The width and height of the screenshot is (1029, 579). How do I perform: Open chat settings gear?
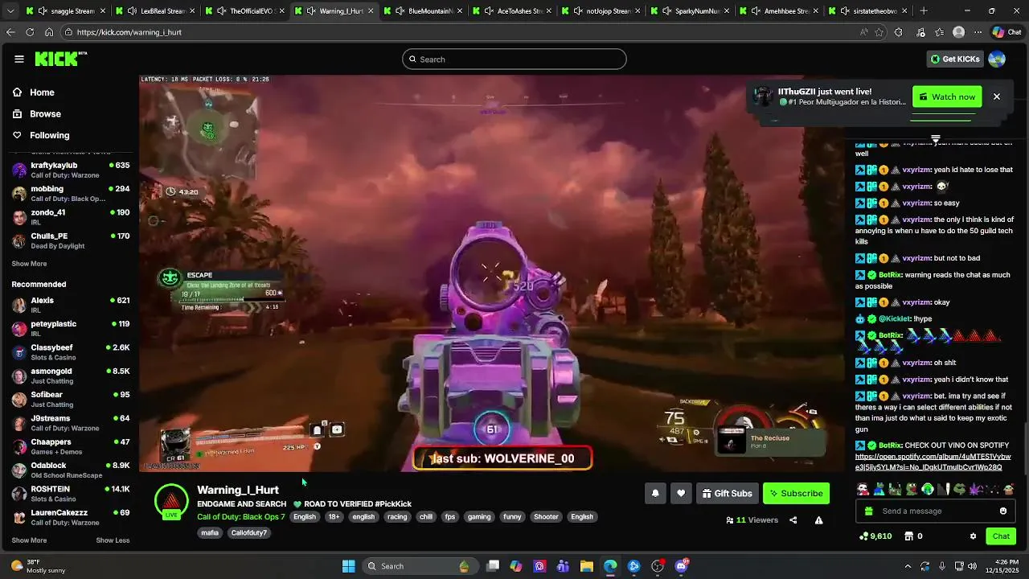click(x=973, y=536)
